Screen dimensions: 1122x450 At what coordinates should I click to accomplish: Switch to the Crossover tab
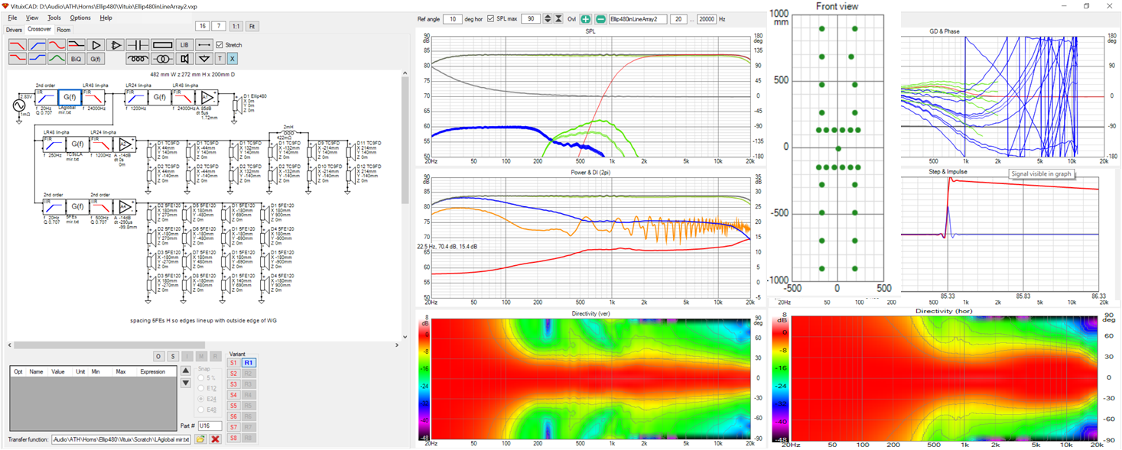pos(39,29)
